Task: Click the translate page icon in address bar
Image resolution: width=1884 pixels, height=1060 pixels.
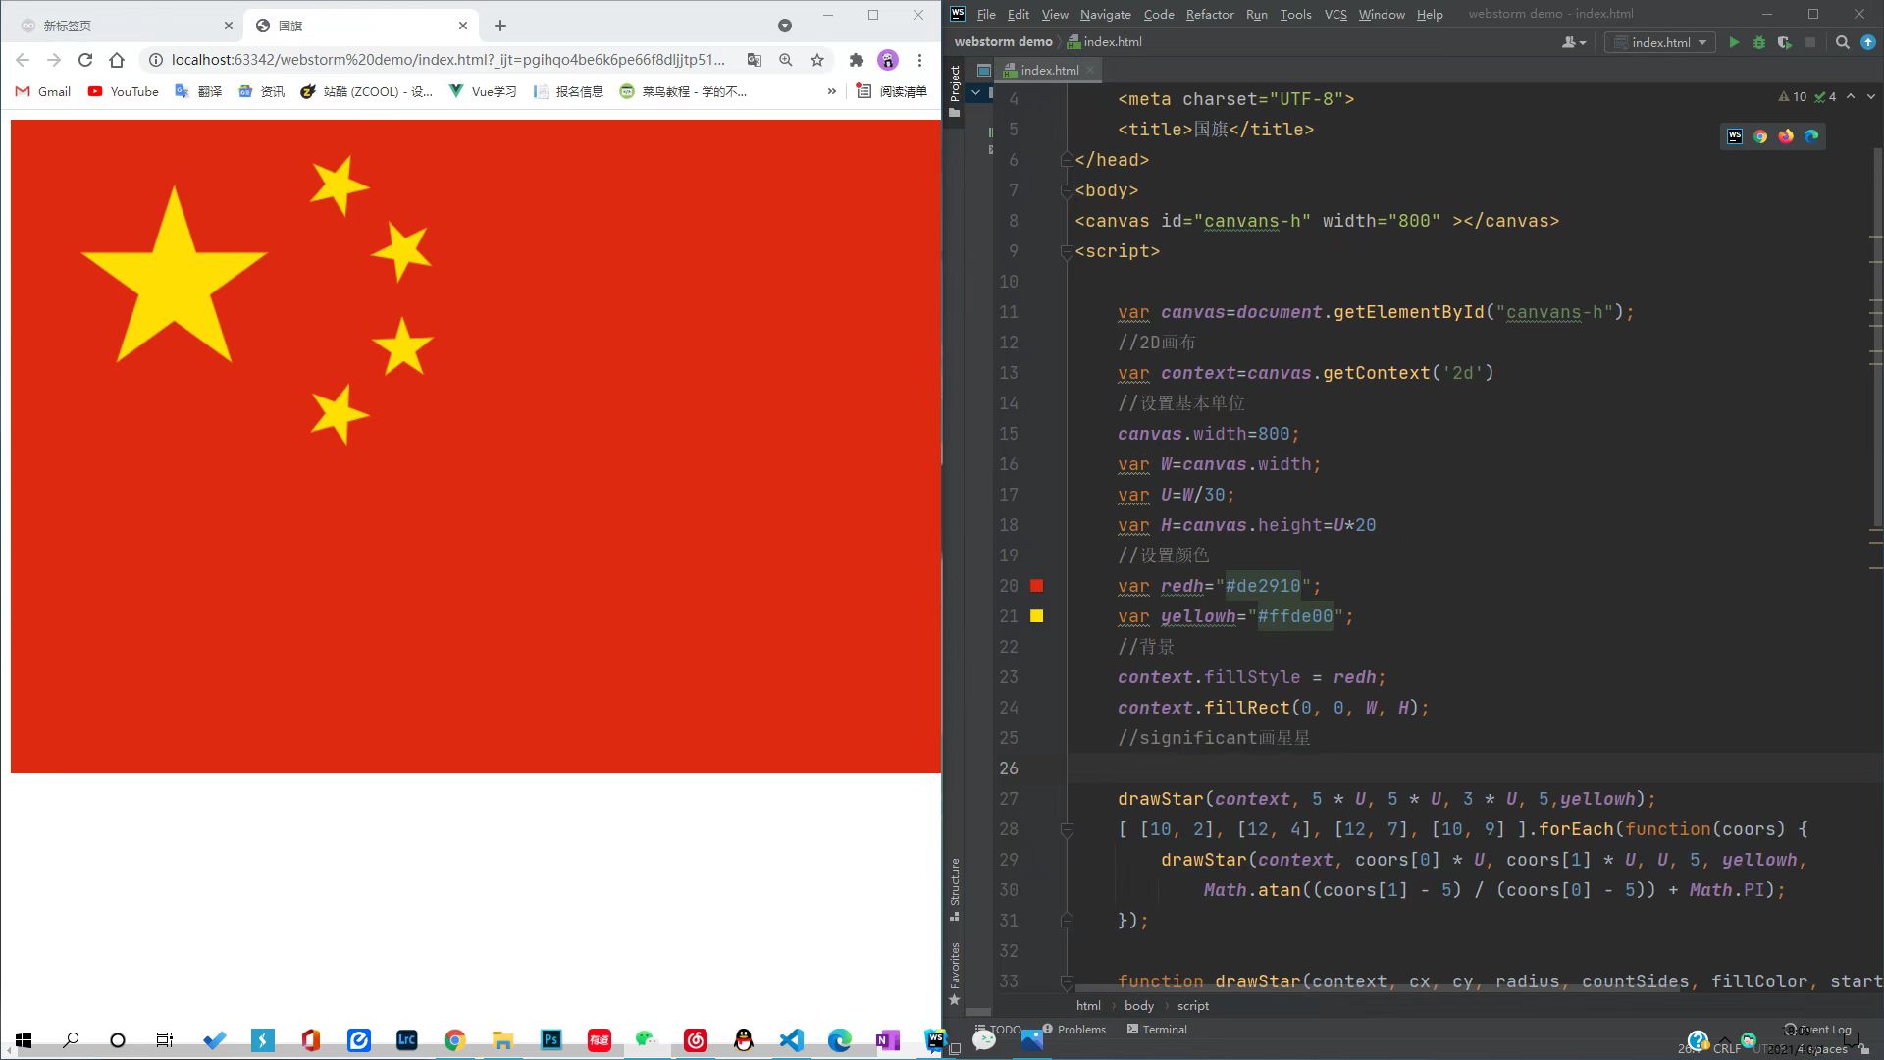Action: click(x=755, y=60)
